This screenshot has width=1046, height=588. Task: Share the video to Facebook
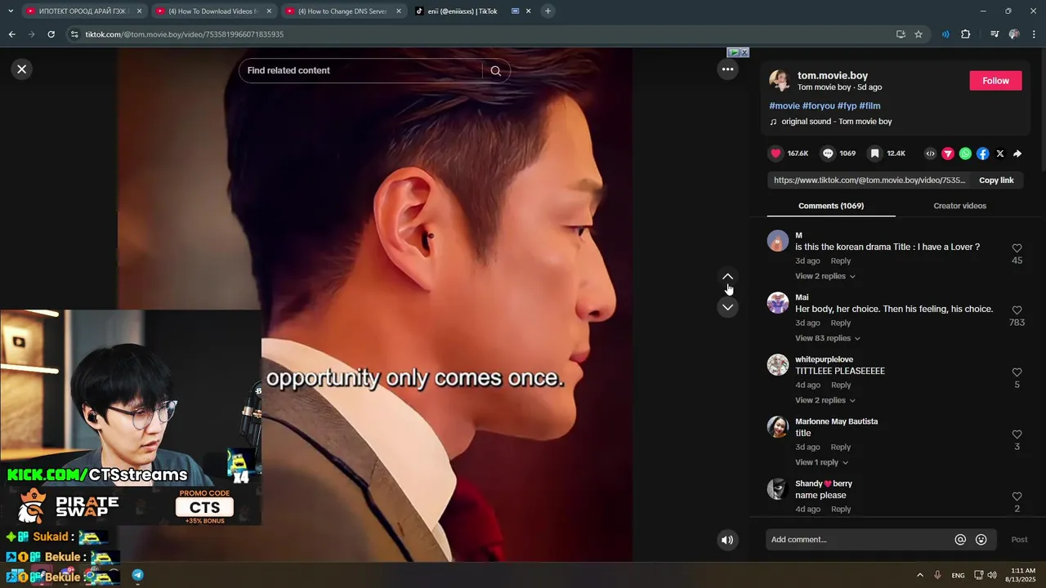[x=982, y=154]
